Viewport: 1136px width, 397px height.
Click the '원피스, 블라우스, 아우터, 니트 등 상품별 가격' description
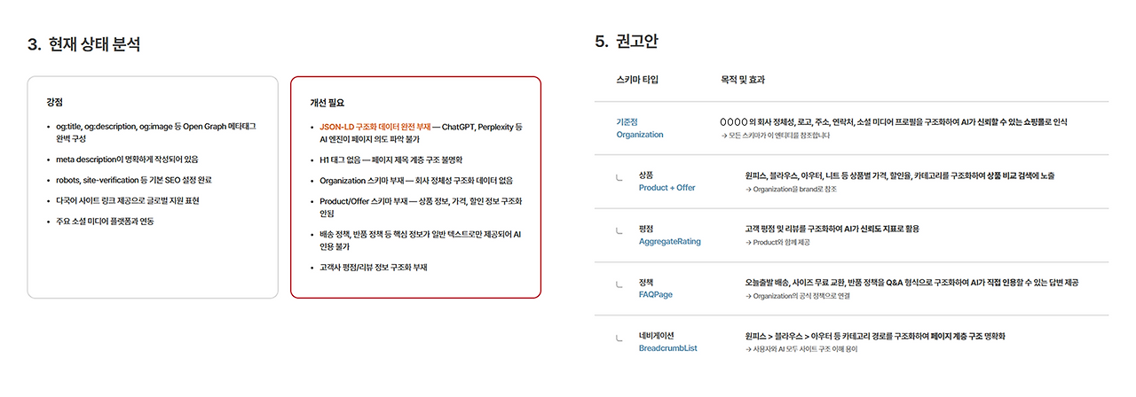pyautogui.click(x=900, y=175)
